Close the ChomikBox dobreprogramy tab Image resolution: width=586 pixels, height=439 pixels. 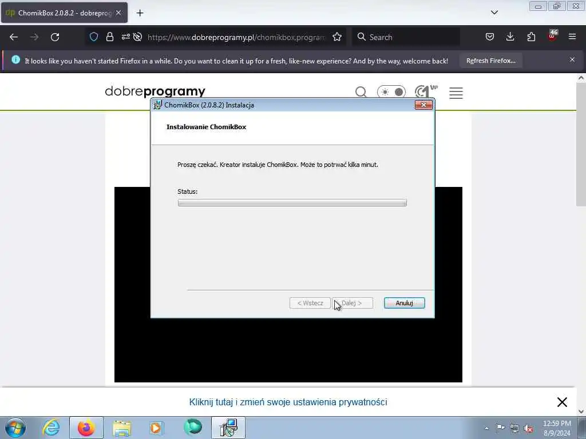pyautogui.click(x=118, y=13)
